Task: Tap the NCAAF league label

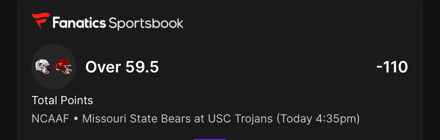Action: tap(50, 119)
